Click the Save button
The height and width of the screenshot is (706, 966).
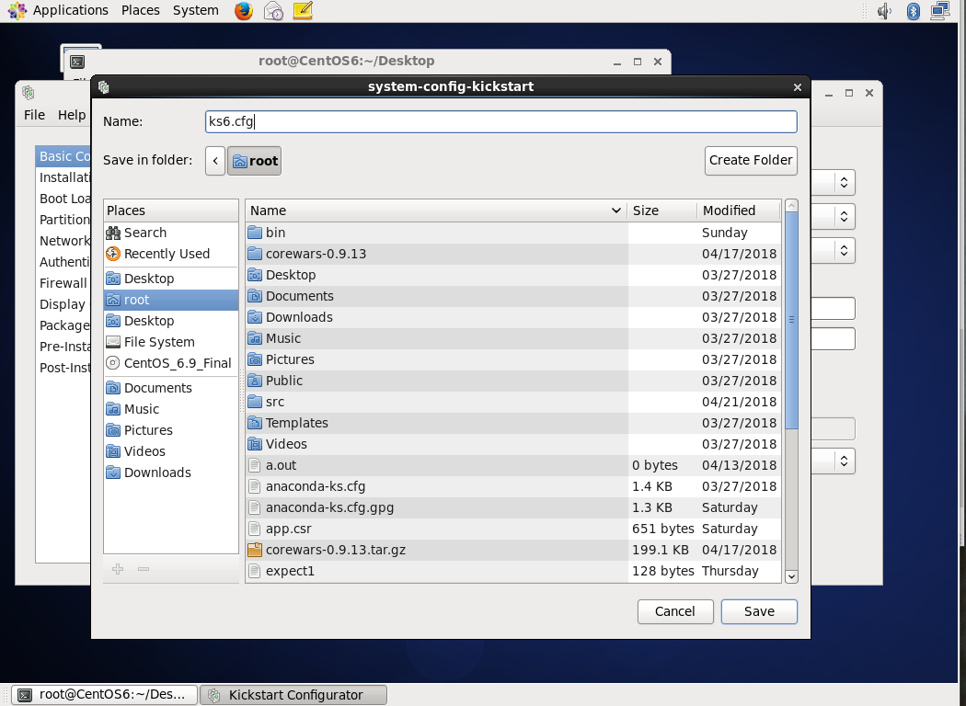pos(759,611)
